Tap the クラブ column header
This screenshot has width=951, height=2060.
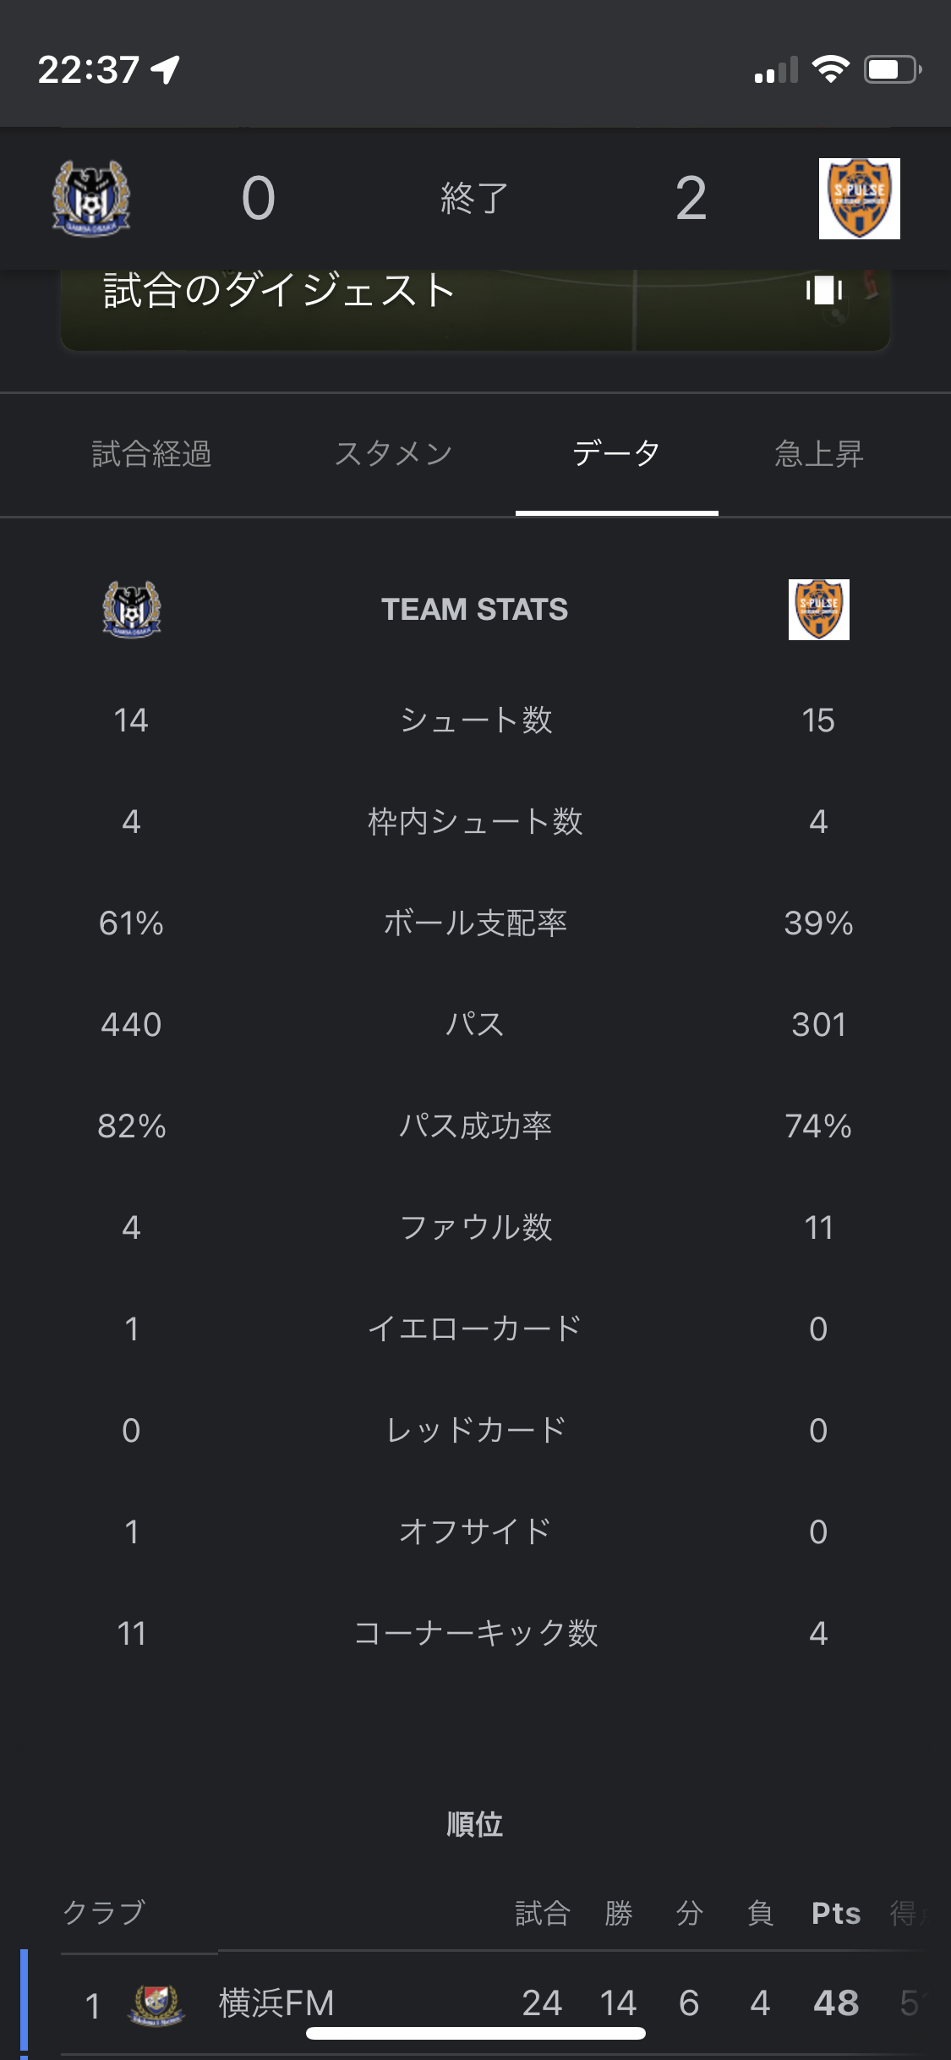(104, 1913)
